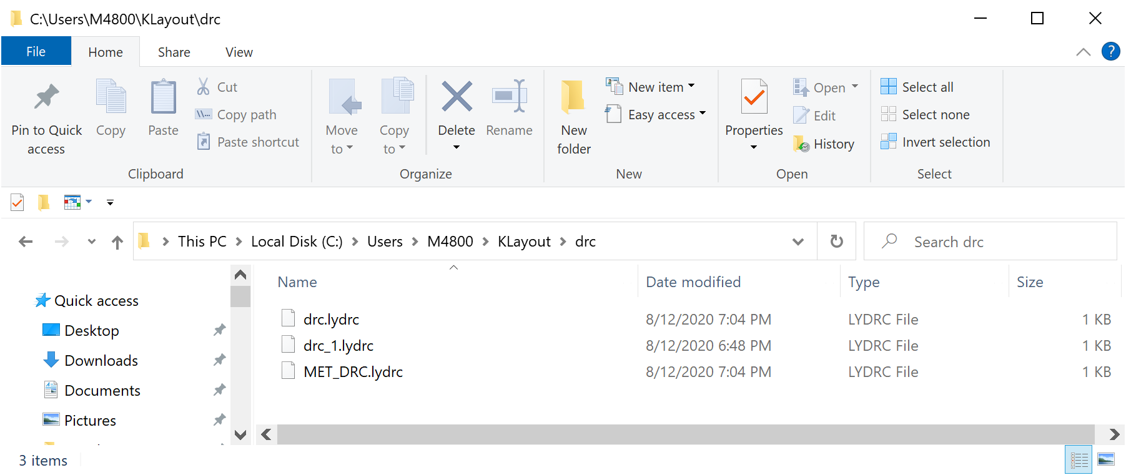Collapse the ribbon with the chevron
The width and height of the screenshot is (1126, 475).
1084,52
